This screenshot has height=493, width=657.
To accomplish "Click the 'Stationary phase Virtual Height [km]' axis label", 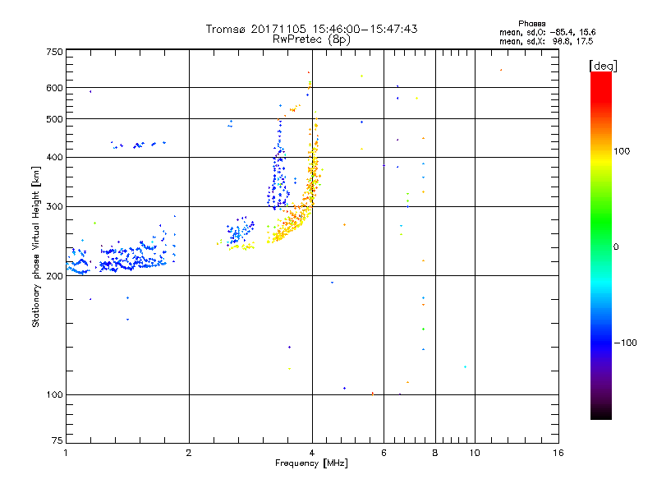I will pyautogui.click(x=36, y=246).
